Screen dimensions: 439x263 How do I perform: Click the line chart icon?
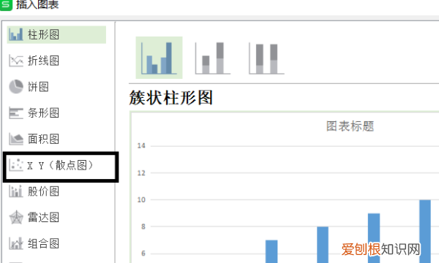[15, 61]
